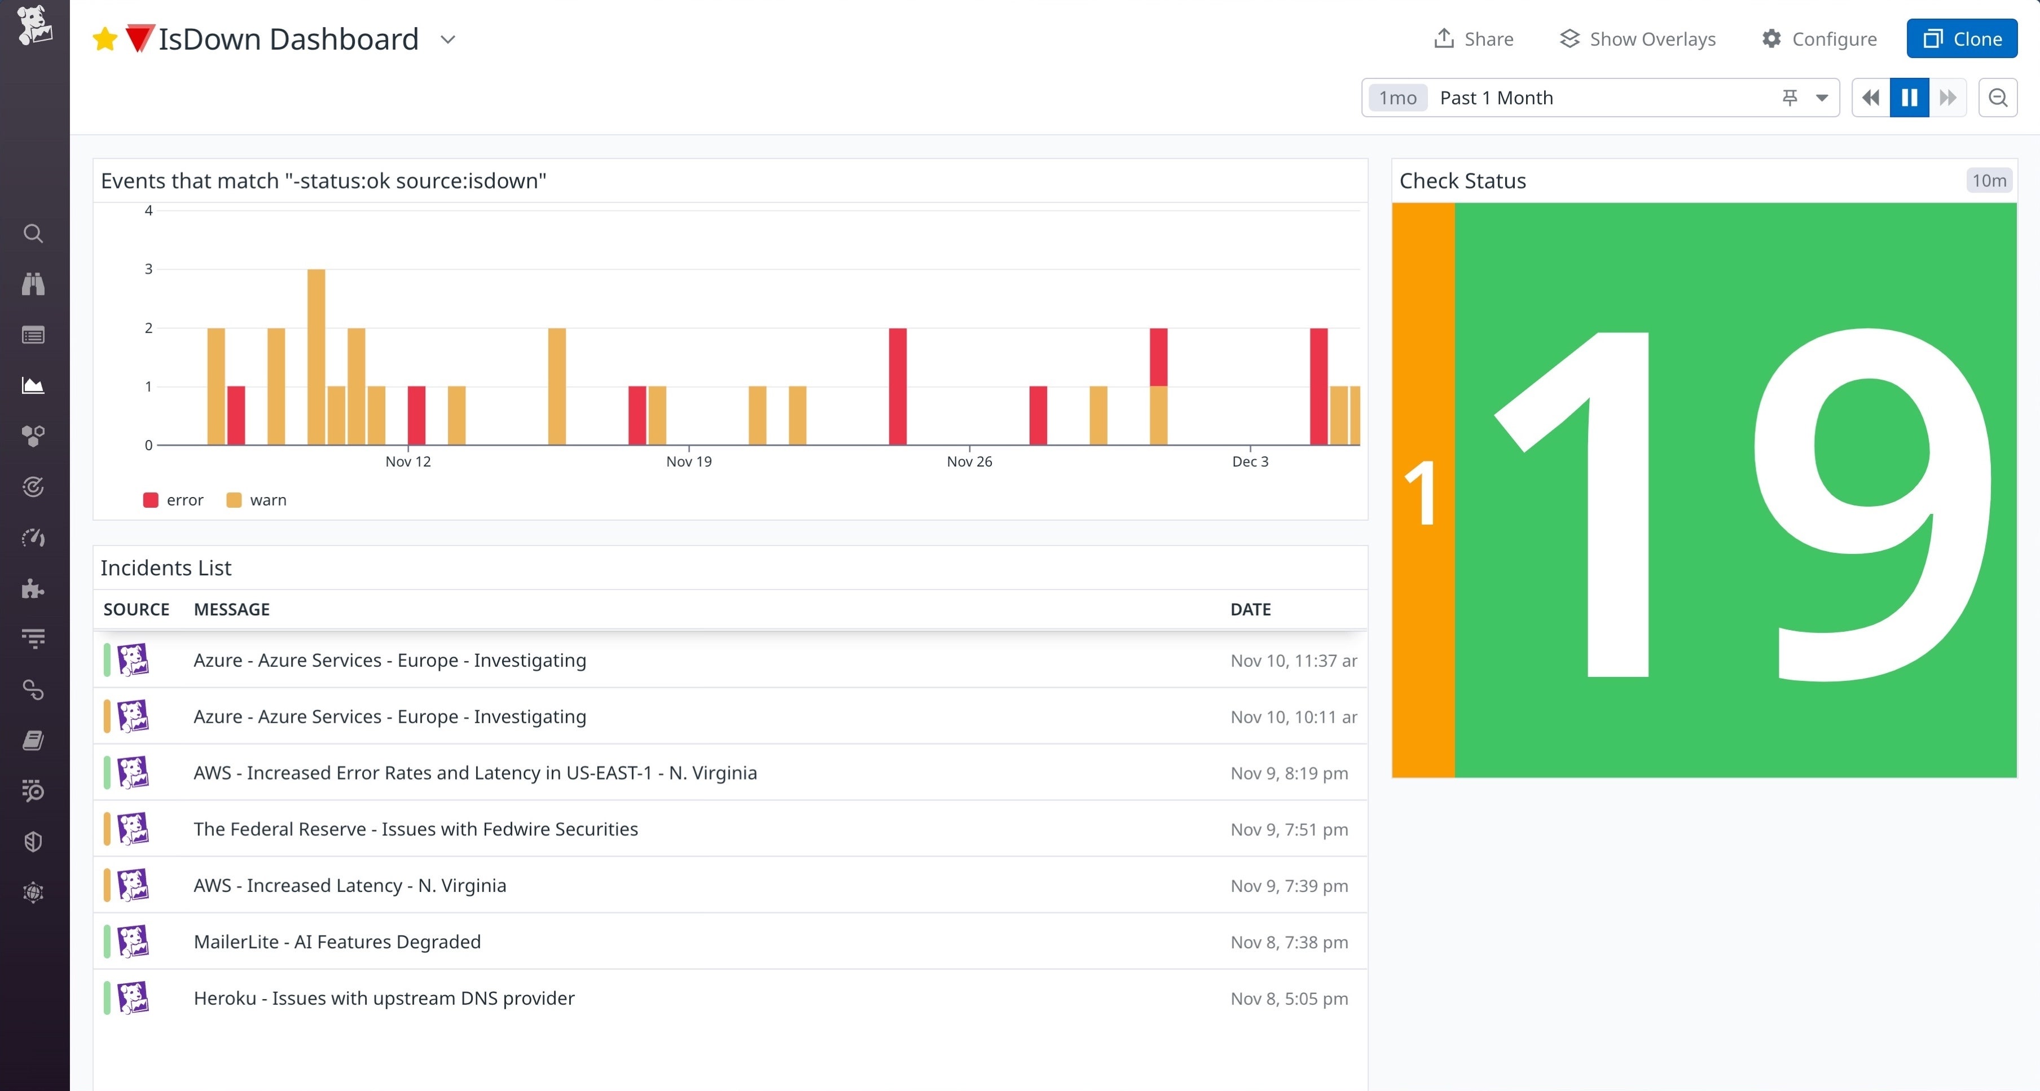Image resolution: width=2040 pixels, height=1091 pixels.
Task: Toggle the warn legend in events chart
Action: pos(255,500)
